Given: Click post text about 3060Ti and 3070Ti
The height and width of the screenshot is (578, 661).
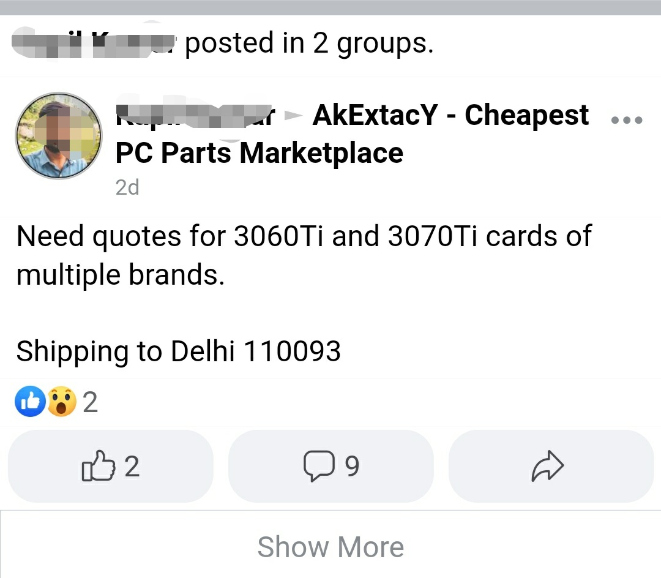Looking at the screenshot, I should (x=304, y=255).
